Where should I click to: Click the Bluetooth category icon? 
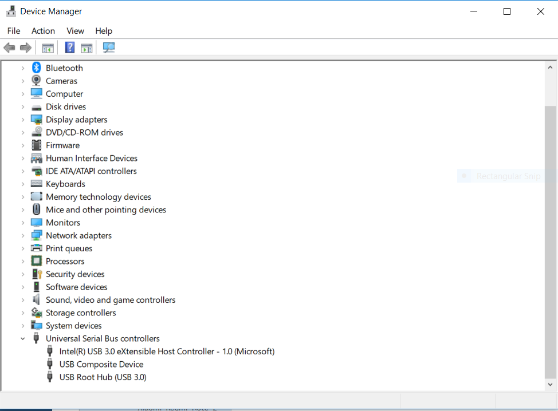37,68
